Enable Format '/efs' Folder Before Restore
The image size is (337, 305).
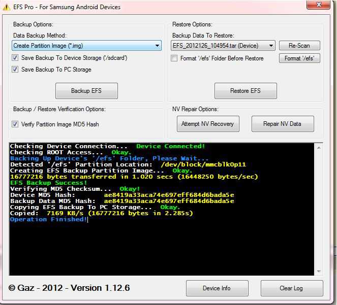175,58
